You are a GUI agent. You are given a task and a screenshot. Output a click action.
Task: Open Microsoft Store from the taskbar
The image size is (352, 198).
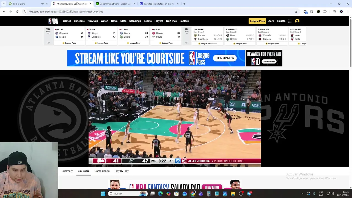pos(176,194)
